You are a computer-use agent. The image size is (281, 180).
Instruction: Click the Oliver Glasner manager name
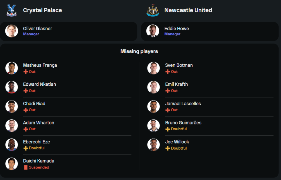[x=37, y=28]
